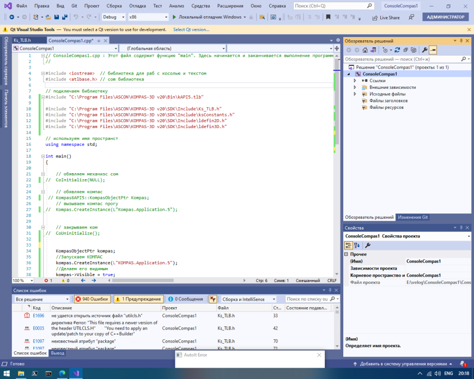The width and height of the screenshot is (474, 379).
Task: Click the New Project toolbar icon
Action: [x=35, y=17]
